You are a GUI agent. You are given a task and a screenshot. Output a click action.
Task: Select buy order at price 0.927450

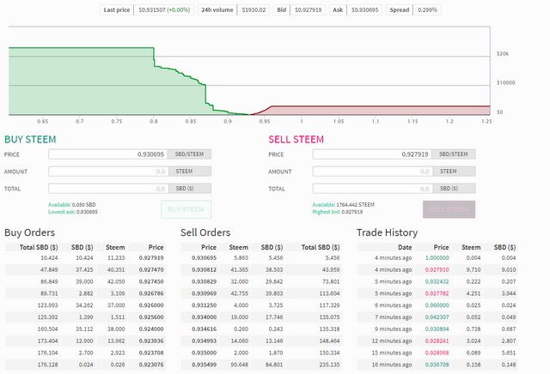point(85,281)
